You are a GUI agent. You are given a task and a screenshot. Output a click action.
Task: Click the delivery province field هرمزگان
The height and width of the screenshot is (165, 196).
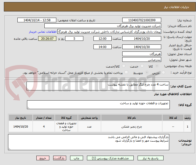tap(142, 54)
